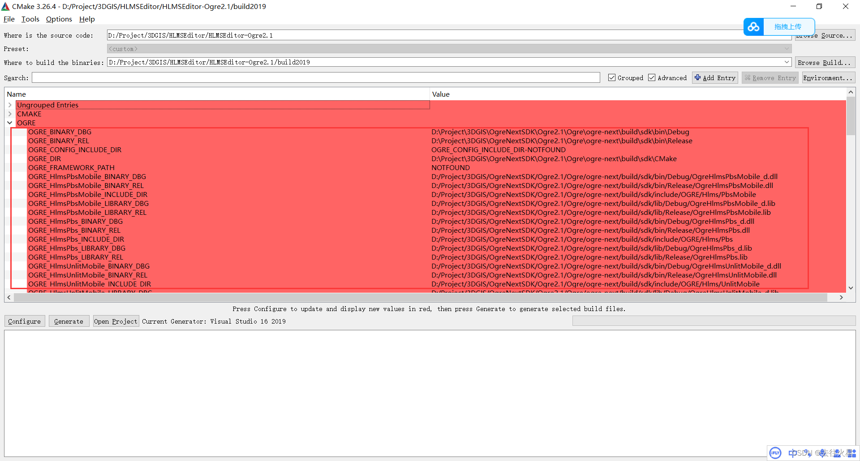The width and height of the screenshot is (860, 461).
Task: Open the Options menu
Action: (59, 19)
